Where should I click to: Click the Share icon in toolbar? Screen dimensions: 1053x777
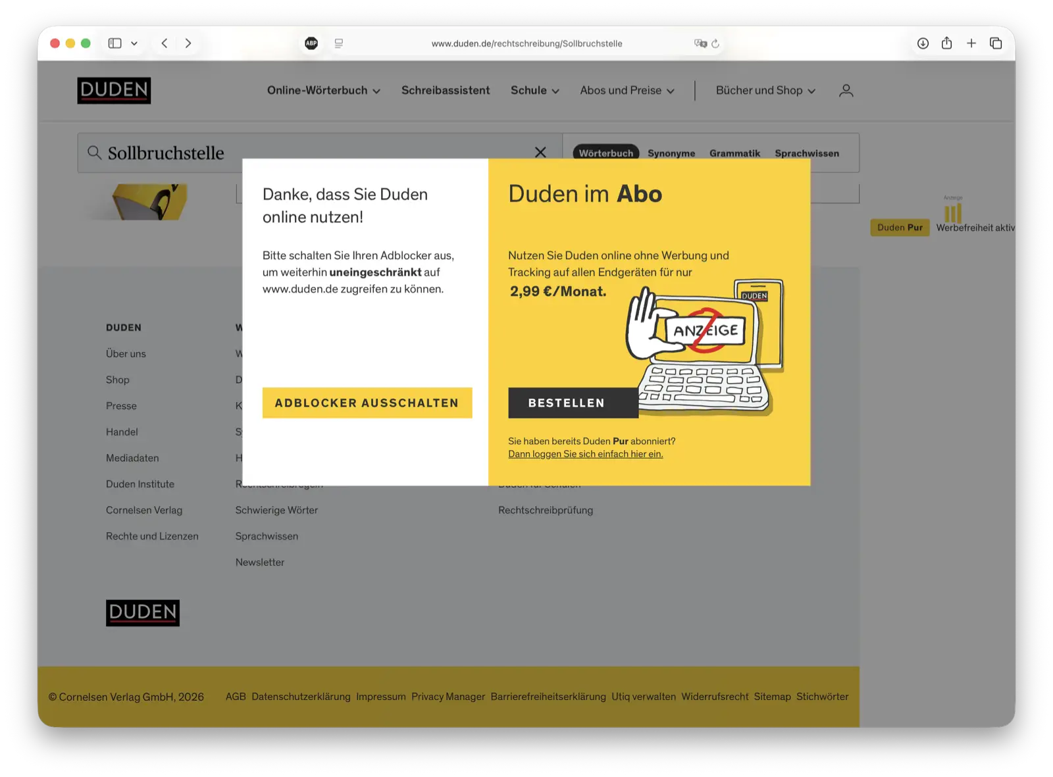click(x=946, y=43)
